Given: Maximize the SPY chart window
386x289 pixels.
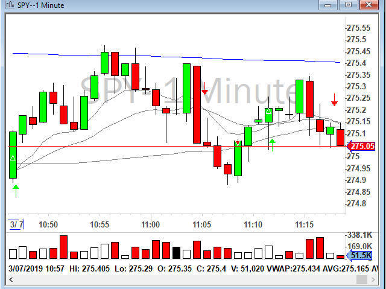Looking at the screenshot, I should 348,6.
